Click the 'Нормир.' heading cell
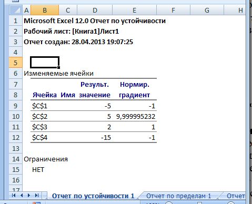This screenshot has width=252, height=204. (x=135, y=85)
